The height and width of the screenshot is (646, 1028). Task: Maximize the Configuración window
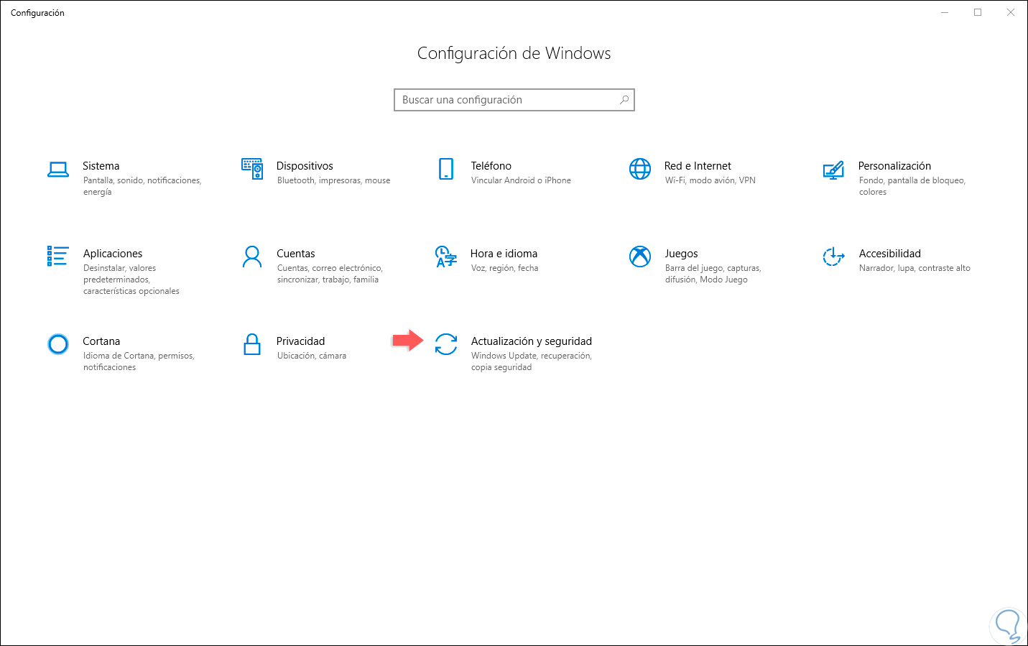[978, 12]
